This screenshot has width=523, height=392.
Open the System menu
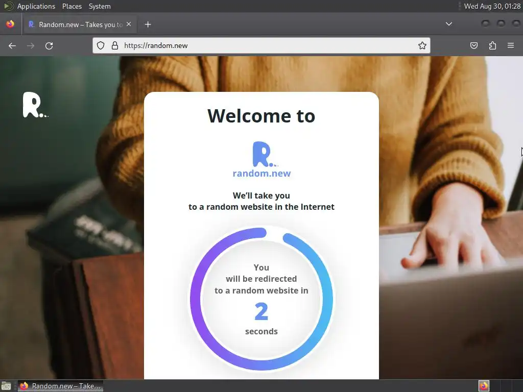tap(100, 6)
